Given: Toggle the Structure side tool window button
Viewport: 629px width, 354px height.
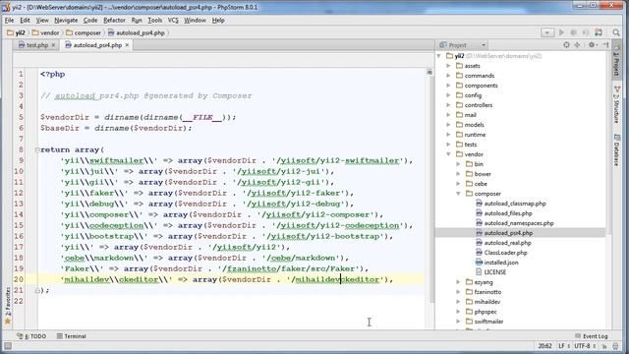Looking at the screenshot, I should (x=616, y=104).
